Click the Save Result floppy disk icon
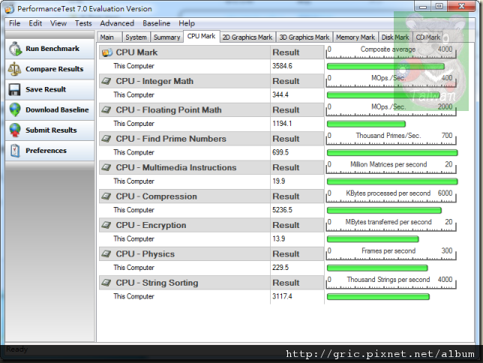The image size is (483, 363). [14, 90]
